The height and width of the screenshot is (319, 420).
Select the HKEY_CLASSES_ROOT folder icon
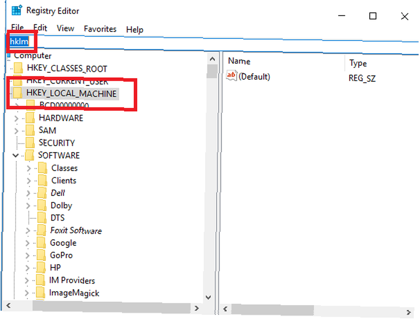coord(18,68)
